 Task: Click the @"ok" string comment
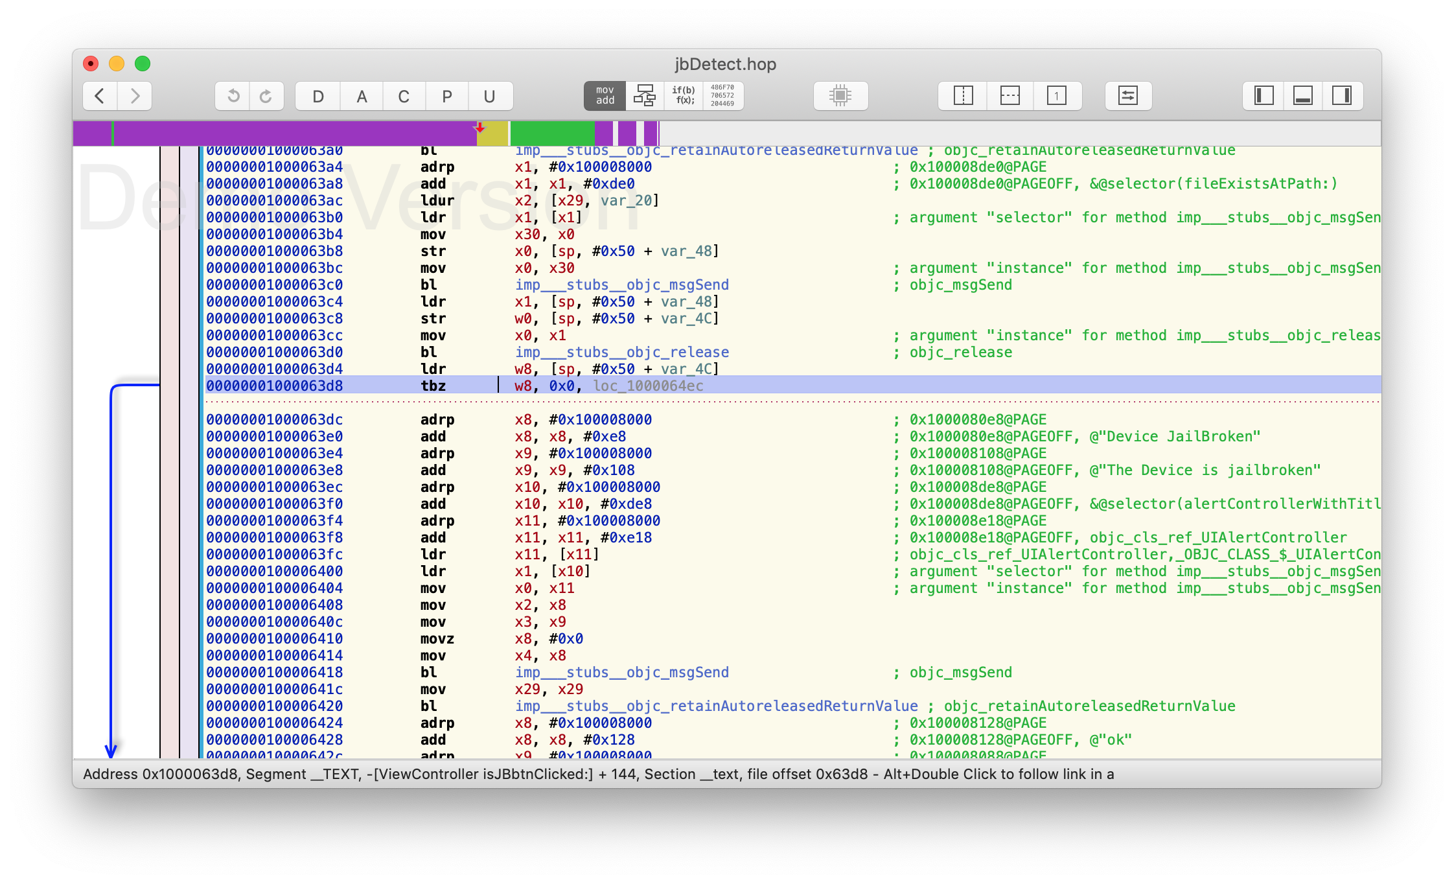[1111, 739]
